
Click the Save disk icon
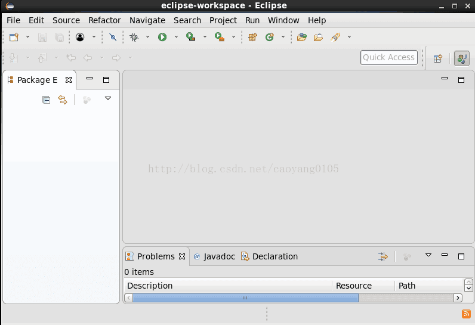tap(42, 37)
